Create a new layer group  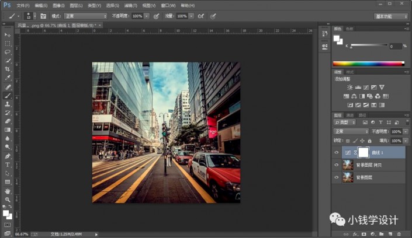381,234
